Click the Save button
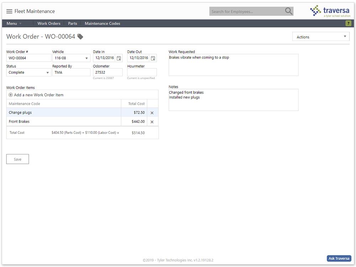Image resolution: width=356 pixels, height=267 pixels. pyautogui.click(x=17, y=159)
